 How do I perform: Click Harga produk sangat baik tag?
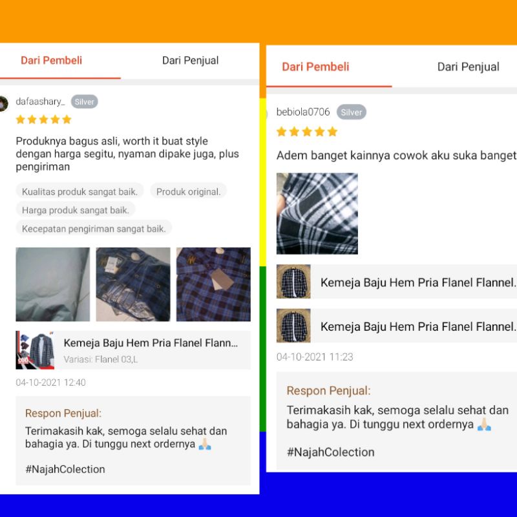pyautogui.click(x=76, y=210)
